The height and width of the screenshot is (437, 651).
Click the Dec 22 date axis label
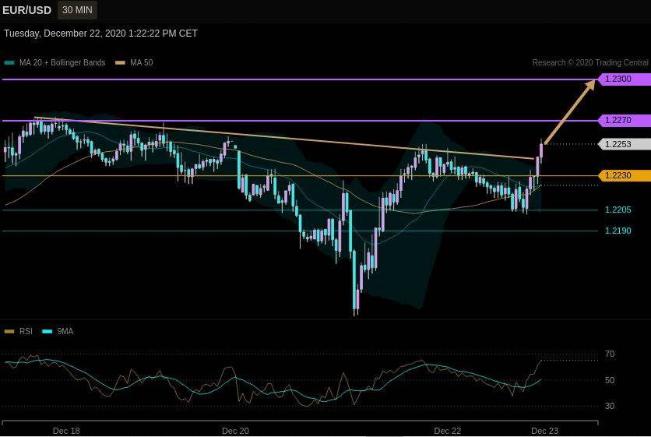point(447,431)
